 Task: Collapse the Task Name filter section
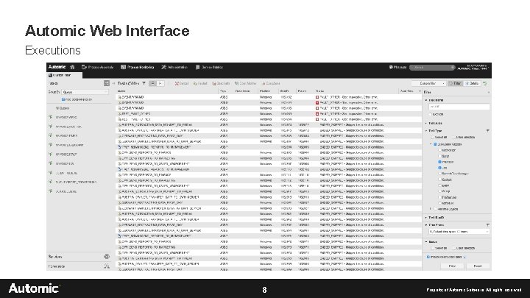pyautogui.click(x=426, y=100)
